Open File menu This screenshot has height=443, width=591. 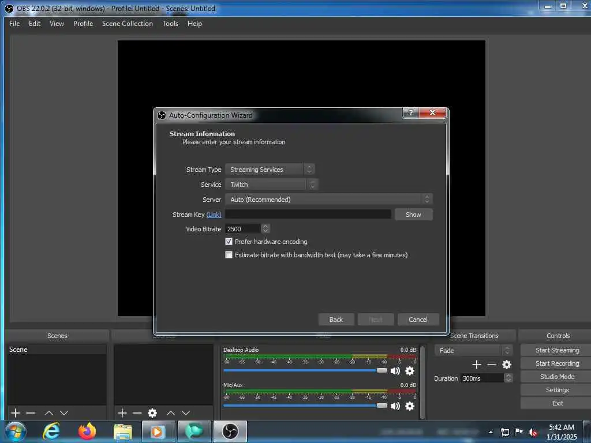point(14,23)
